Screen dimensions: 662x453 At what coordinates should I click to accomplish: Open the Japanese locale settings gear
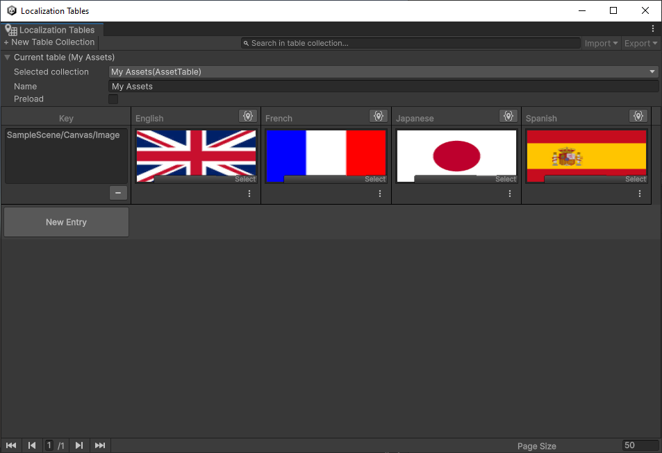click(x=508, y=116)
